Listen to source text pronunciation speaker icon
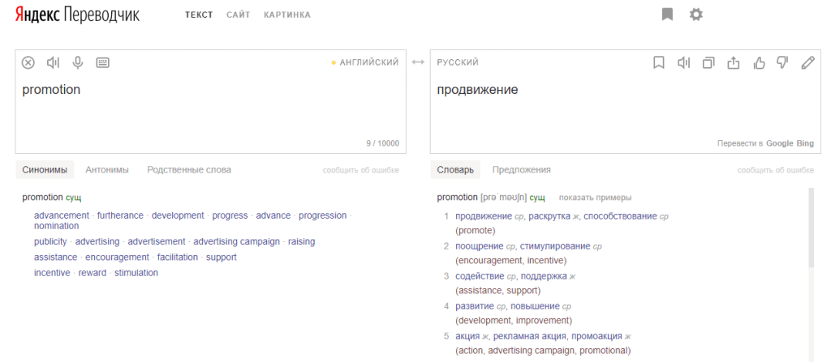 point(53,63)
